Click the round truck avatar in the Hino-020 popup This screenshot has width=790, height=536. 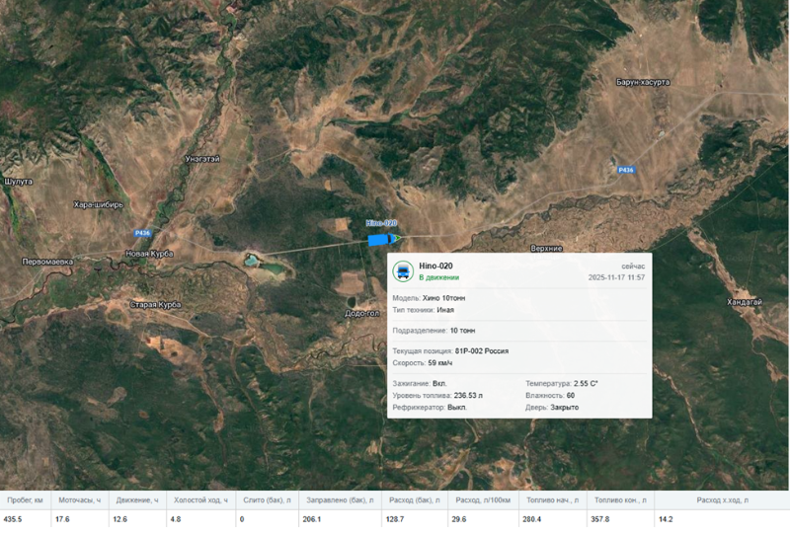point(403,271)
